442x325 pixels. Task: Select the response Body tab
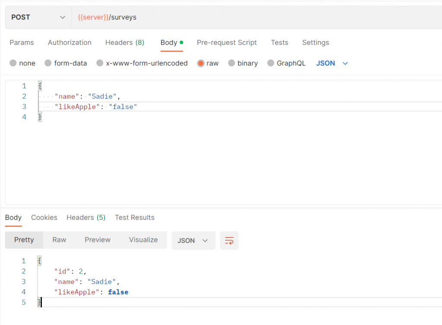pos(13,218)
